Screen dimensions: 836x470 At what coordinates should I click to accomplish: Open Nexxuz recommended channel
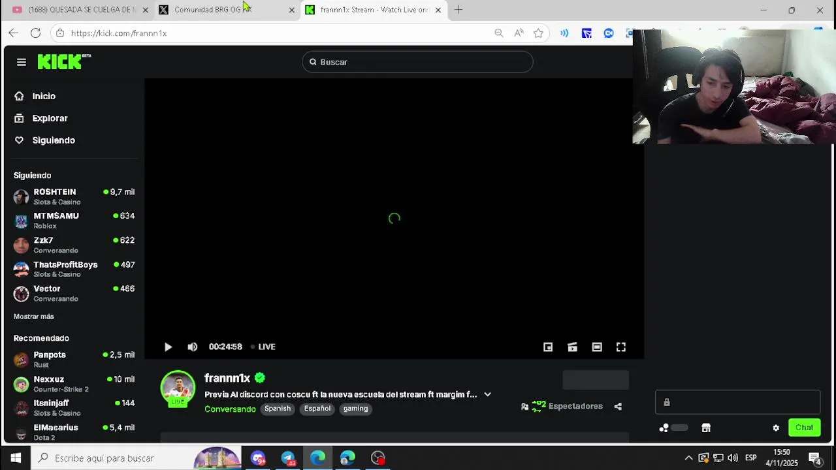tap(74, 384)
